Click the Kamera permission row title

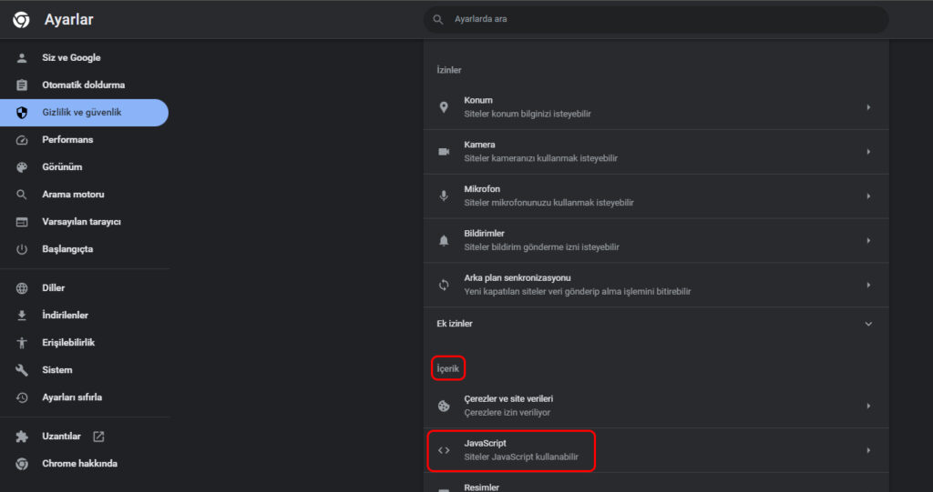(479, 145)
